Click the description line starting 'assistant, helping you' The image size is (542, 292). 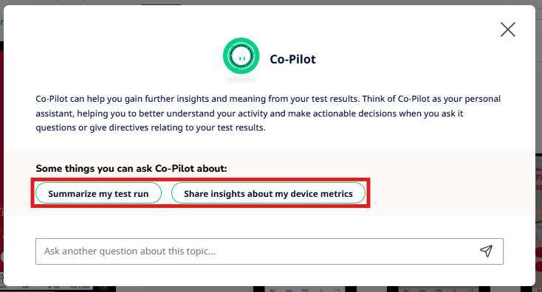tap(250, 114)
